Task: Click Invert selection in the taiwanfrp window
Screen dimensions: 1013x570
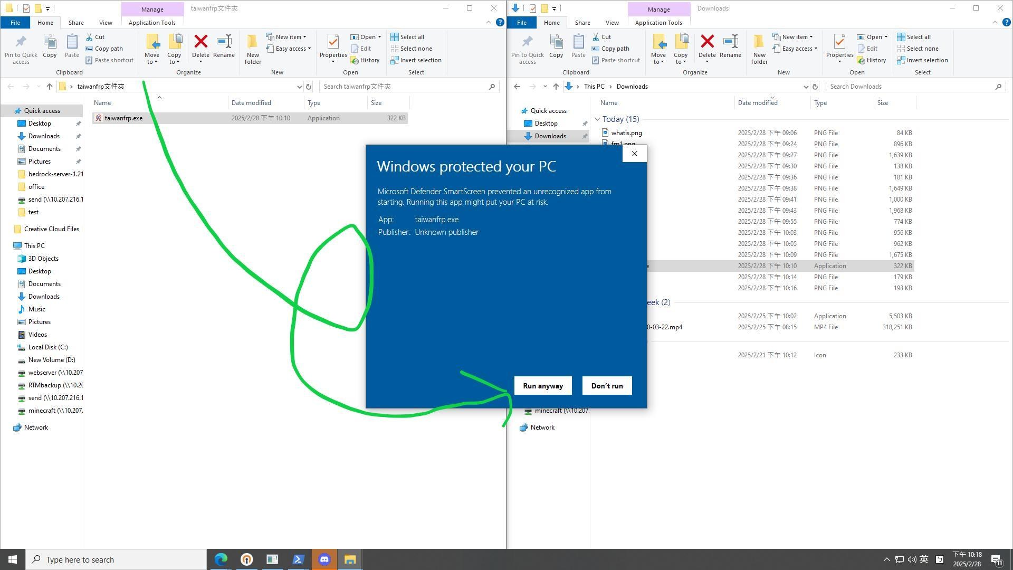Action: (x=416, y=60)
